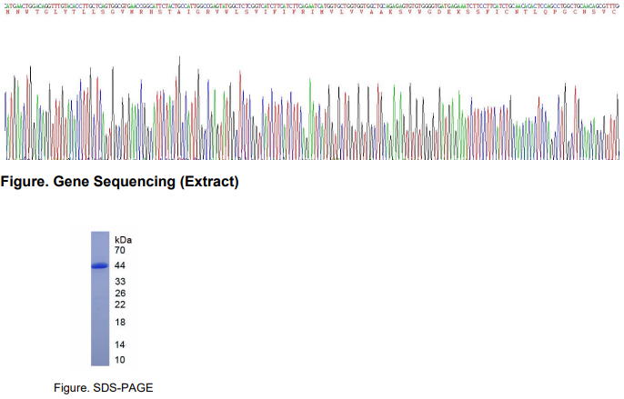Select the kDa unit label
This screenshot has height=399, width=624.
click(123, 239)
